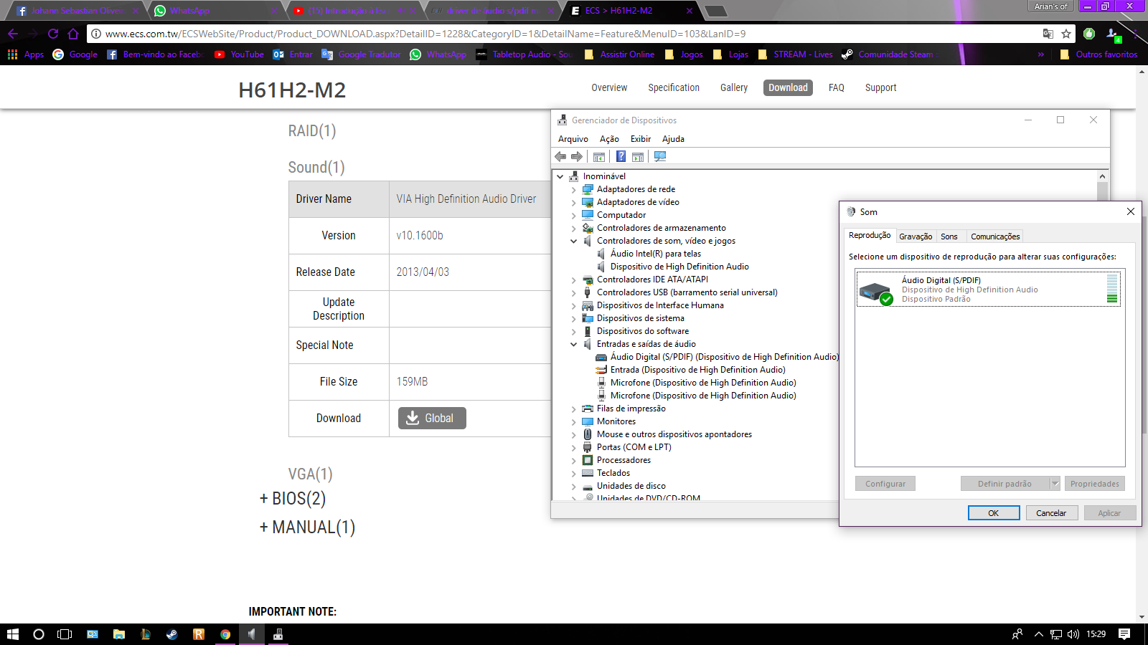Switch to the Gravação tab

click(x=916, y=236)
